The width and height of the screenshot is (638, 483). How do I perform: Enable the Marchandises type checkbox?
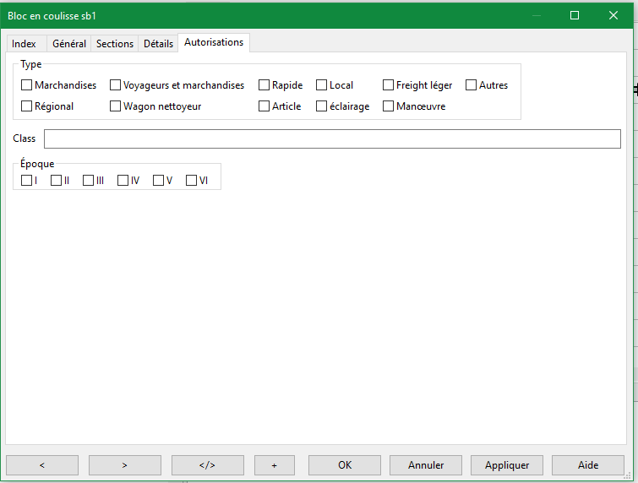click(27, 85)
